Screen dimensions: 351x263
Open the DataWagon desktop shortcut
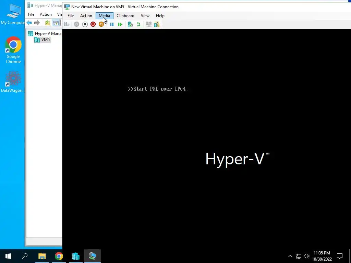(13, 82)
